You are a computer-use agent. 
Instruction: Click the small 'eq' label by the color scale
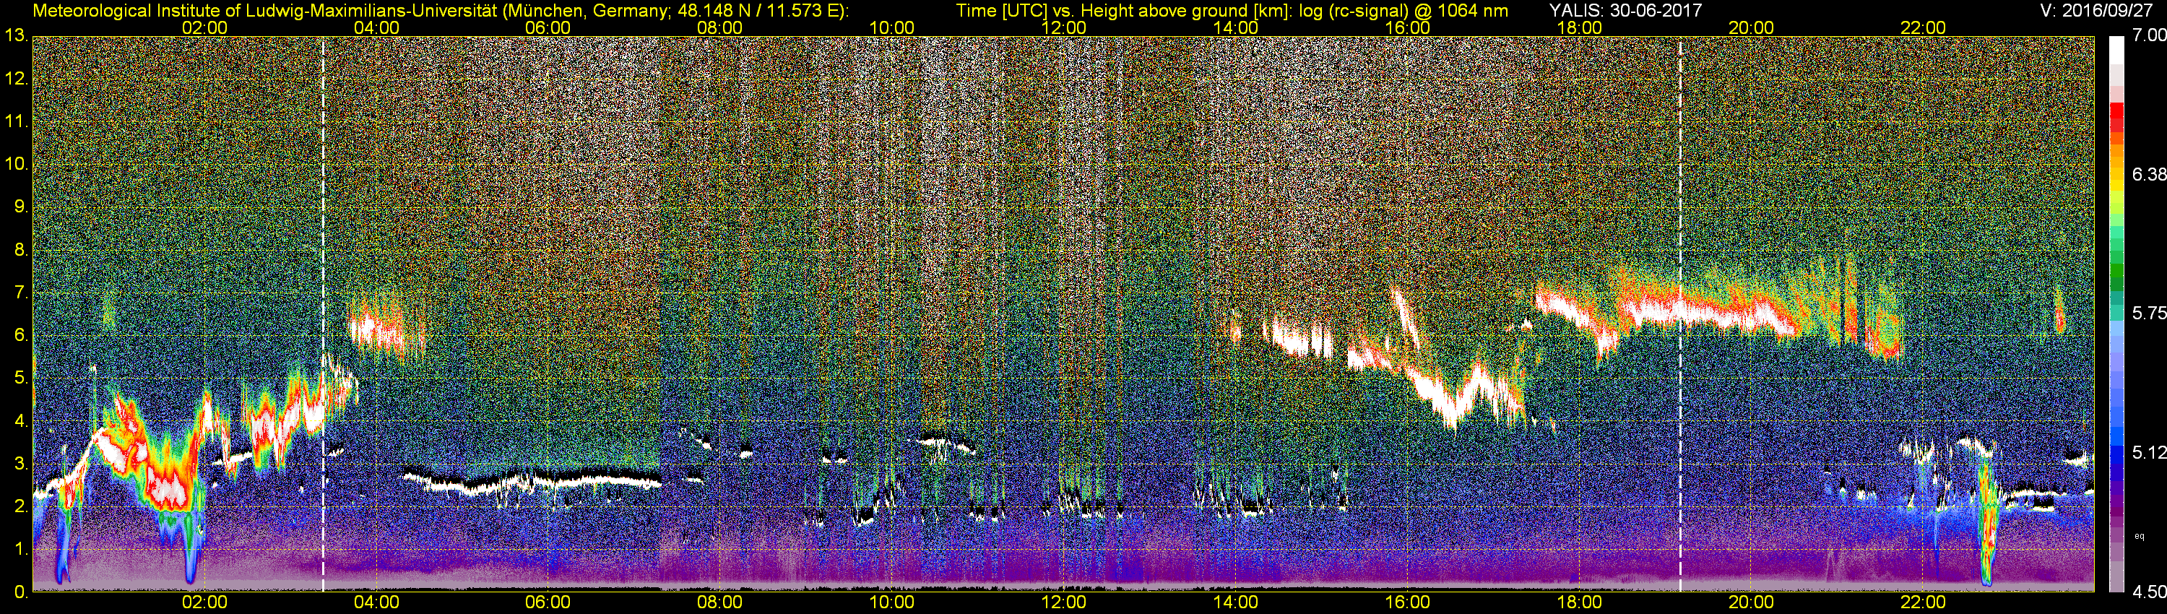(2140, 535)
